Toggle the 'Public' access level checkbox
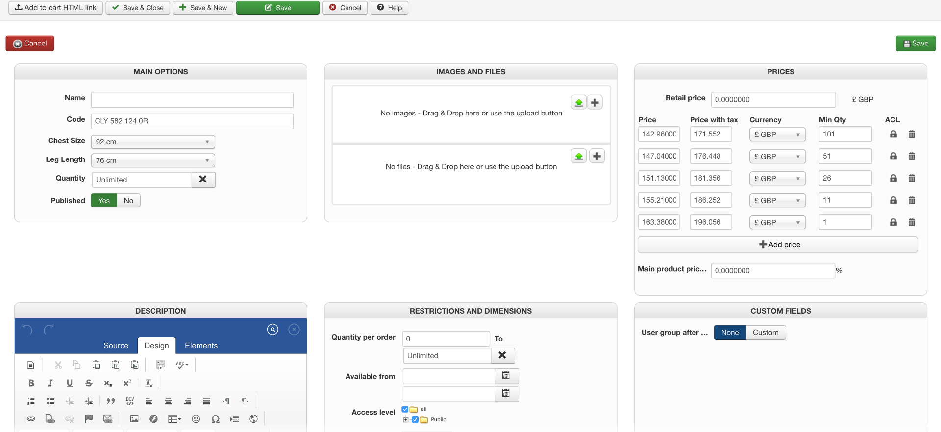This screenshot has height=432, width=941. [x=415, y=420]
